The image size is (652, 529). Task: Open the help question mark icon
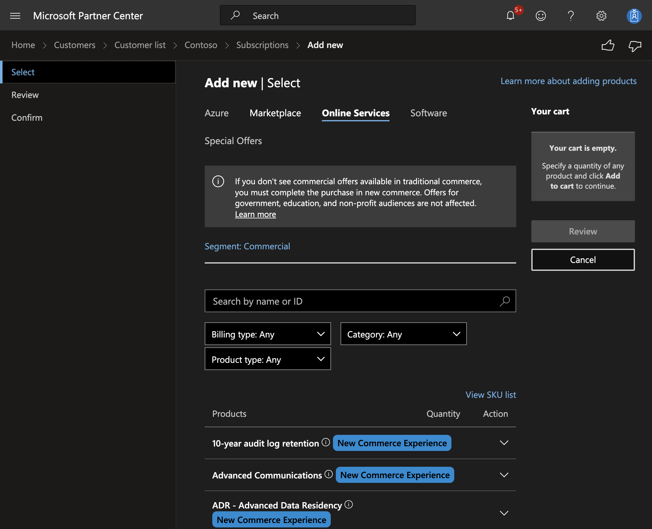click(571, 16)
